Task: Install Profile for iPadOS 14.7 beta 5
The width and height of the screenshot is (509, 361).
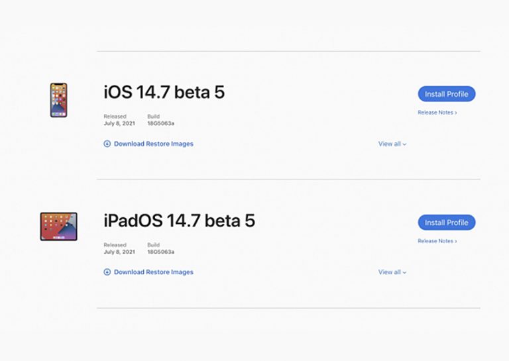Action: click(446, 223)
